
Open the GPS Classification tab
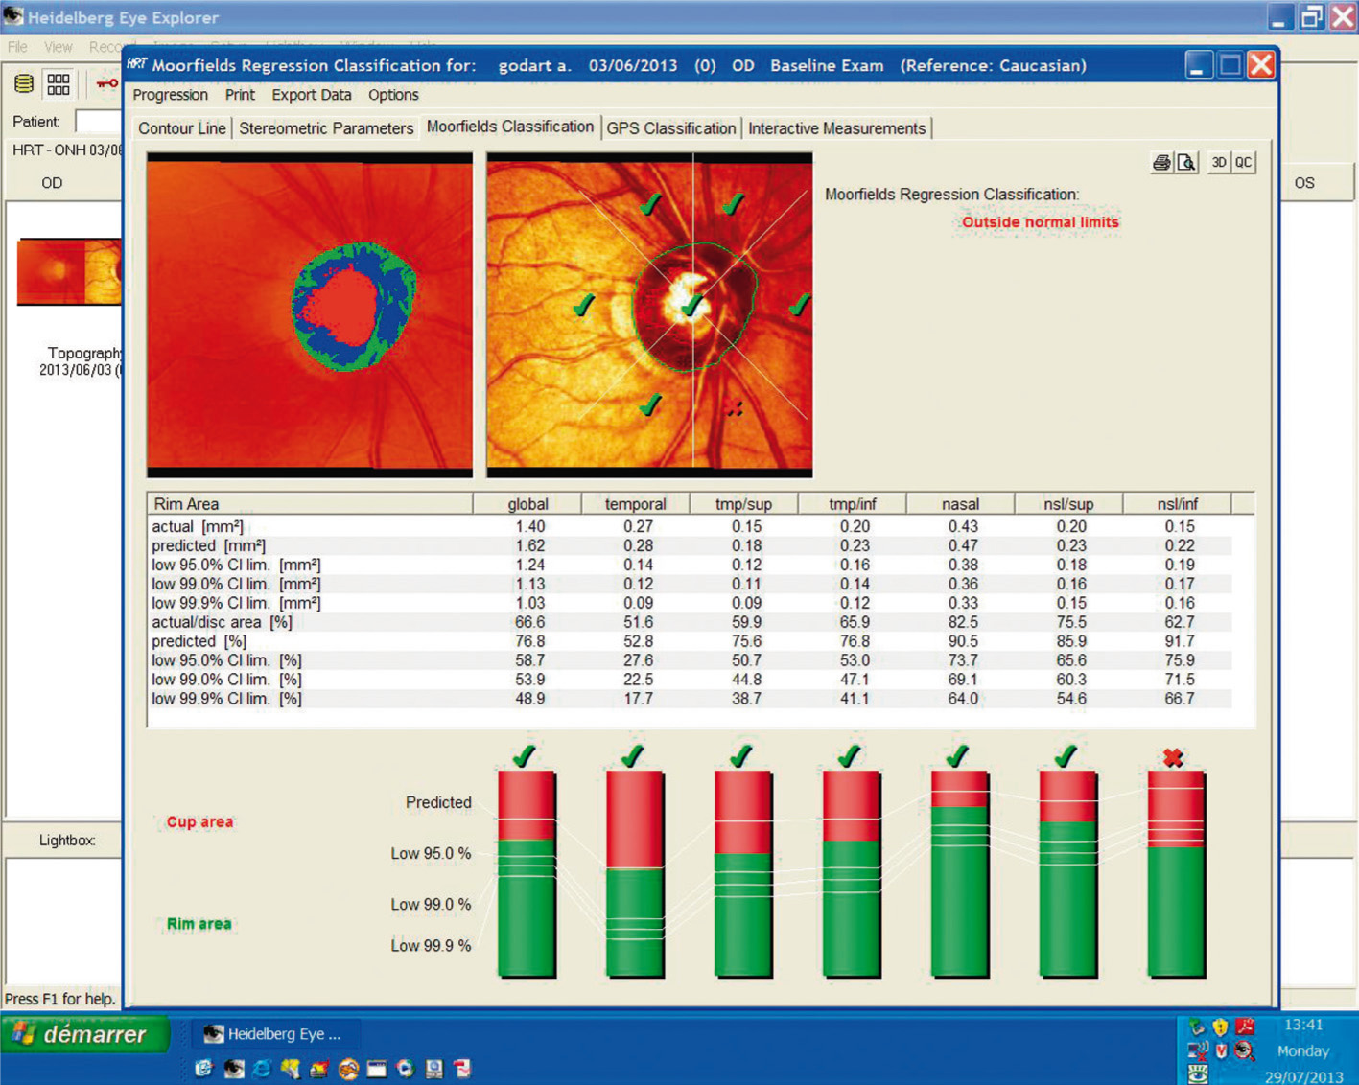click(670, 128)
